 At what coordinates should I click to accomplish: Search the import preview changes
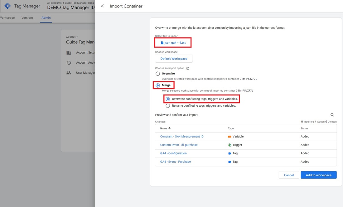point(332,115)
